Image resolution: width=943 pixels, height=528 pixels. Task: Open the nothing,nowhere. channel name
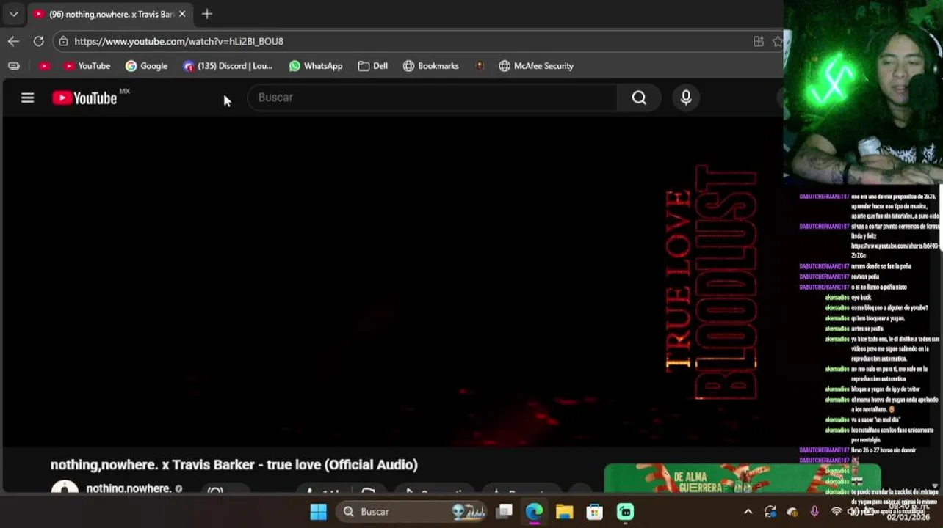(x=129, y=488)
